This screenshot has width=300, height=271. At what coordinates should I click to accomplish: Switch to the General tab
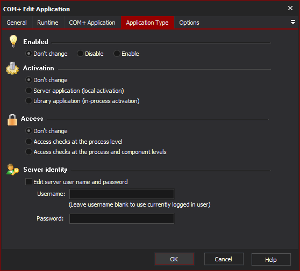(17, 23)
